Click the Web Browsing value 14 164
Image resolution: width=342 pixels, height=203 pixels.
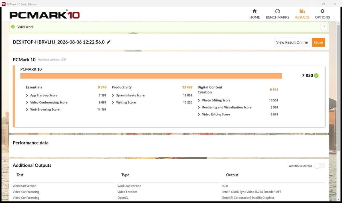(x=102, y=109)
